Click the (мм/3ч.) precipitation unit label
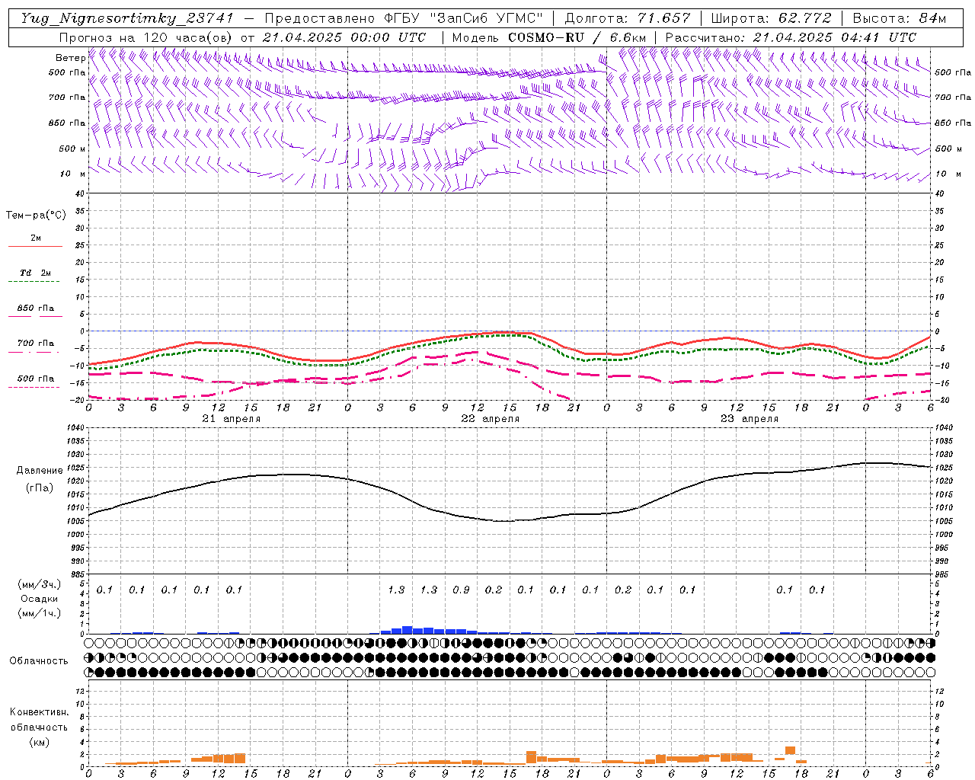Image resolution: width=975 pixels, height=780 pixels. [x=40, y=584]
